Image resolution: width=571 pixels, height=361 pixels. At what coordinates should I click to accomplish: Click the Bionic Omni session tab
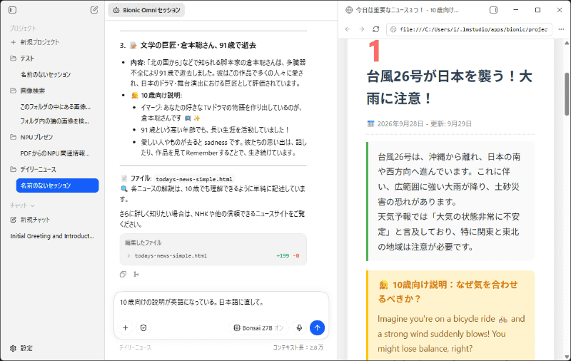pyautogui.click(x=146, y=10)
